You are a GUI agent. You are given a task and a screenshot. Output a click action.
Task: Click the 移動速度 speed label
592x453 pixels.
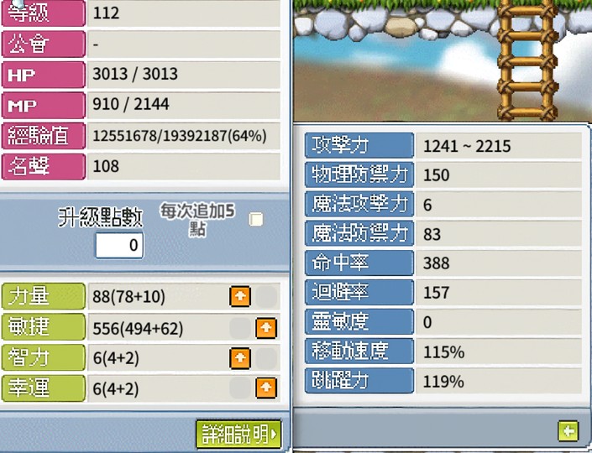coord(359,351)
